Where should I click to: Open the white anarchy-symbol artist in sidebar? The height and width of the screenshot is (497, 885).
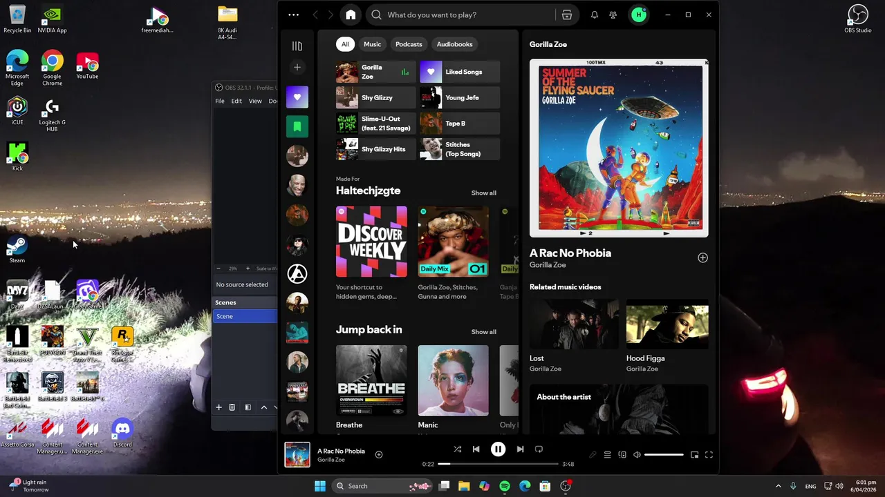pyautogui.click(x=297, y=274)
